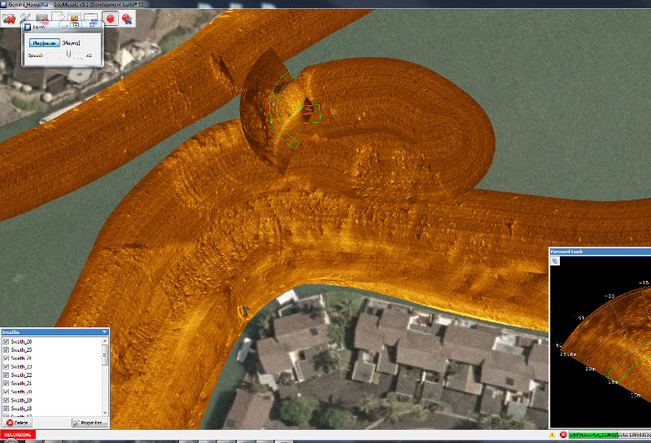The height and width of the screenshot is (443, 651).
Task: Toggle Swath_25 checkbox
Action: pos(6,350)
